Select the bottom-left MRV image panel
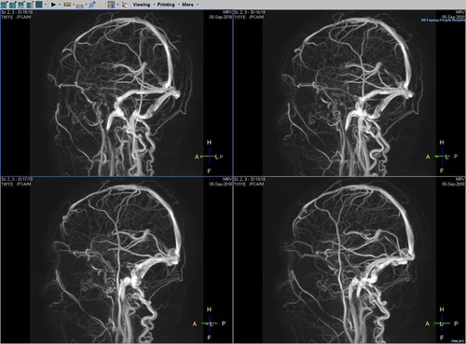Viewport: 466px width, 344px height. pyautogui.click(x=116, y=260)
